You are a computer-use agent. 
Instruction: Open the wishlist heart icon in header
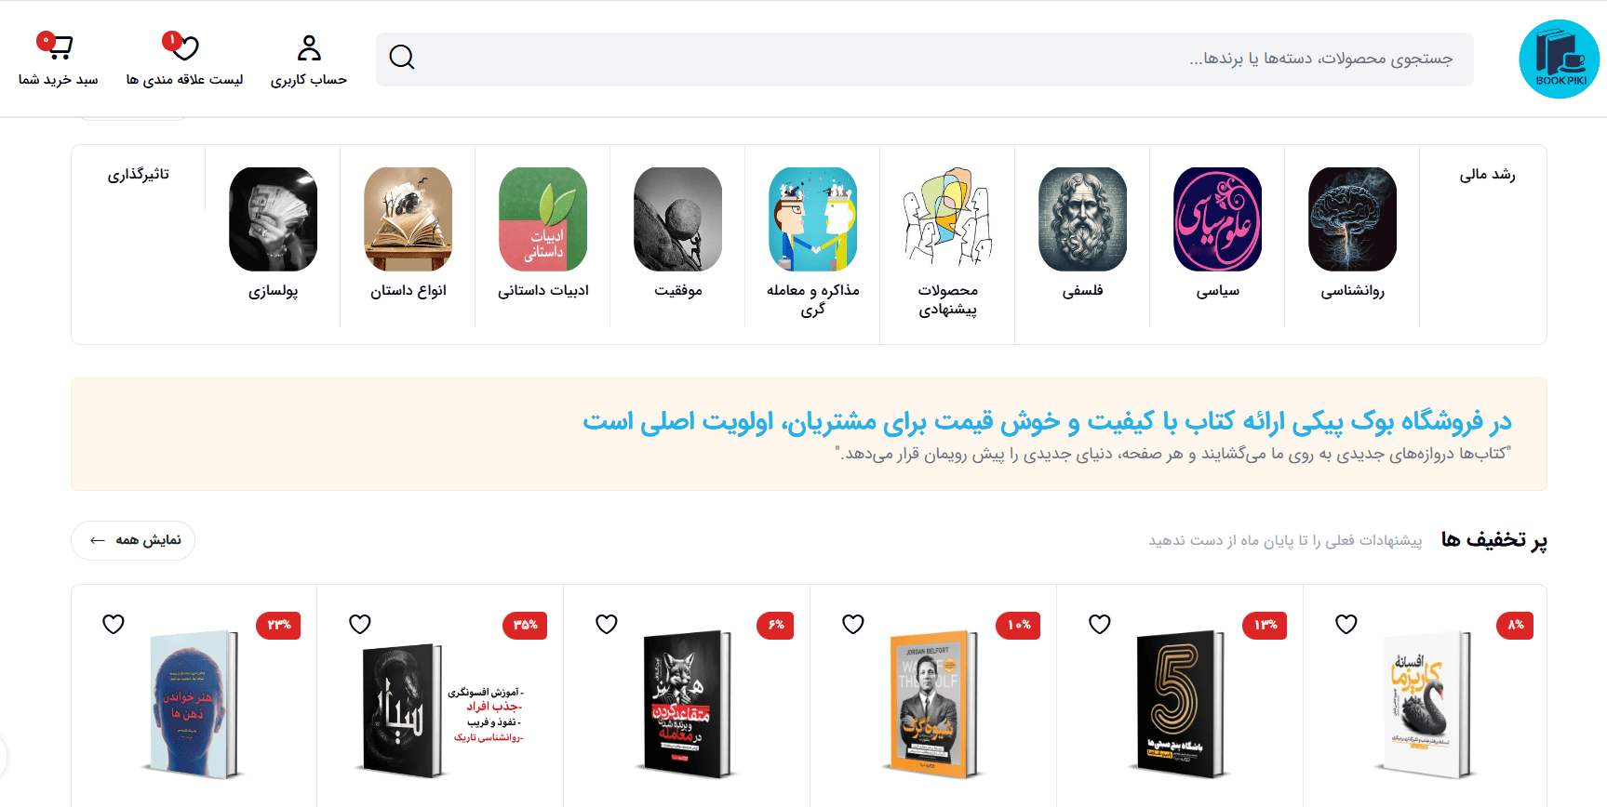183,46
